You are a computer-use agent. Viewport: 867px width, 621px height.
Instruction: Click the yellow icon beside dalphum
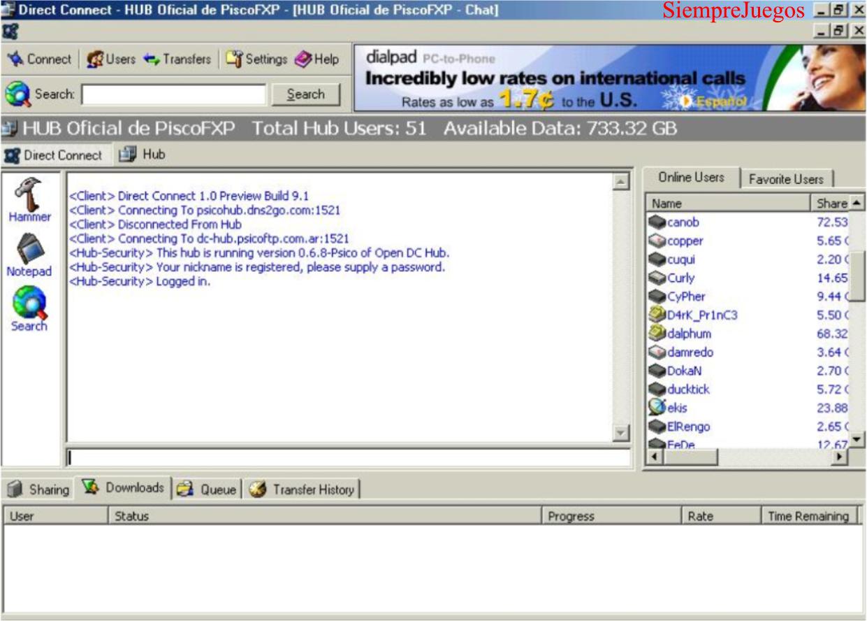657,333
